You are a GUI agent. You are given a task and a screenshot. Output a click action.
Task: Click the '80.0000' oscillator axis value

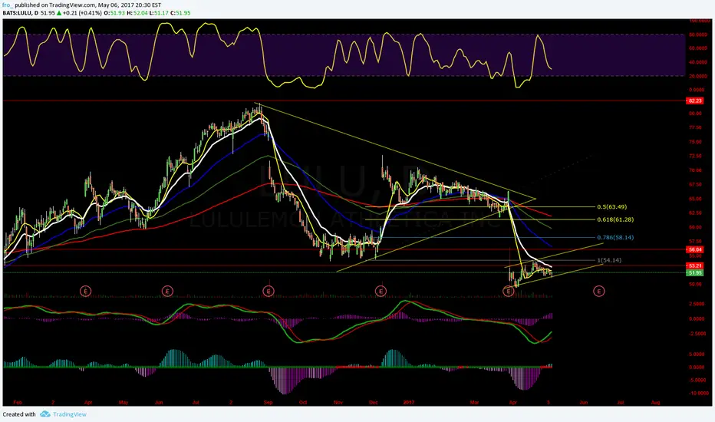[x=698, y=35]
